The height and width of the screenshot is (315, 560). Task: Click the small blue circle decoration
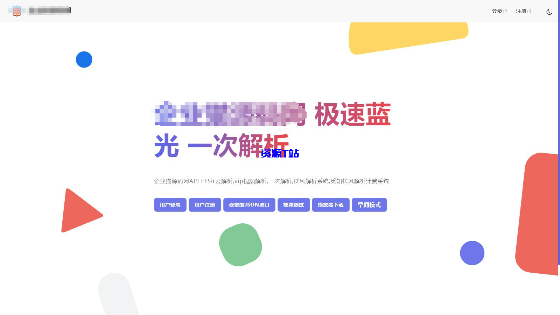[84, 59]
